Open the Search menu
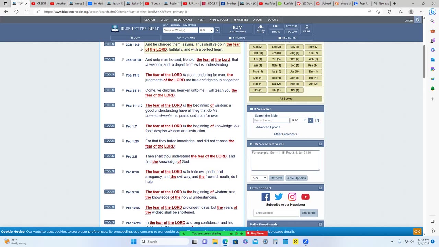 tap(150, 20)
